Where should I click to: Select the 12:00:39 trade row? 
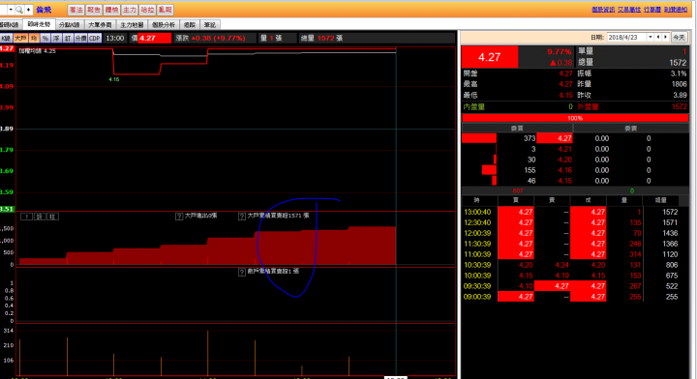(x=575, y=233)
